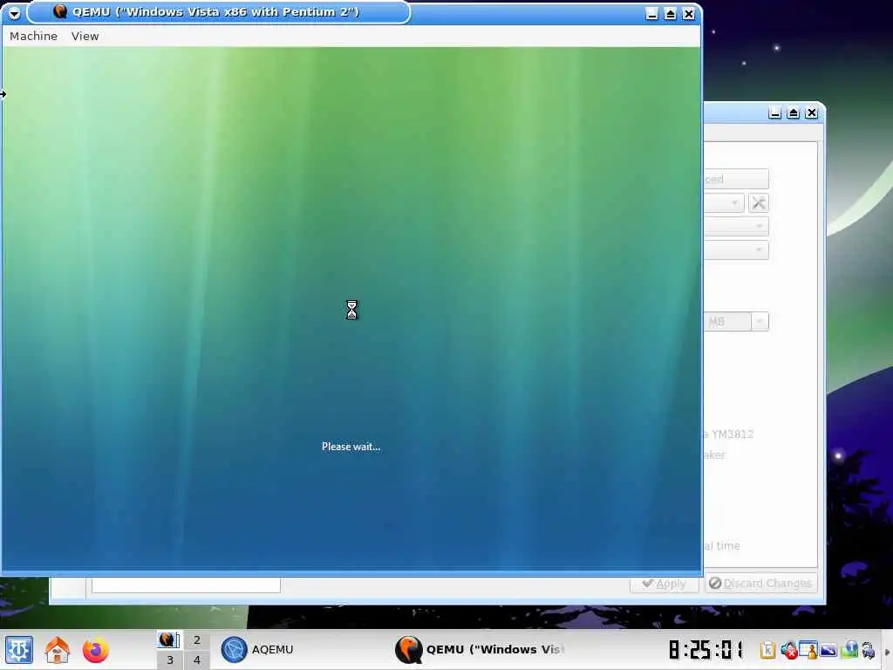Click the Apply button in AQEMU

coord(664,583)
